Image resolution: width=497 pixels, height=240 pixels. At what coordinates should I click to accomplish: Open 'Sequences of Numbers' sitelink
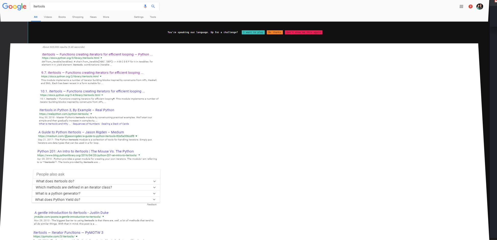coord(86,124)
